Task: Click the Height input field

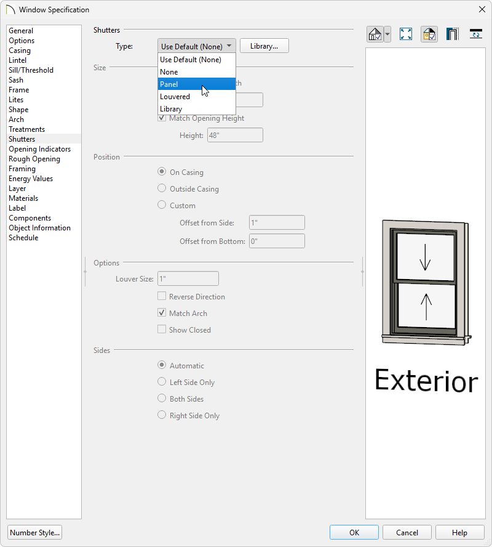Action: [235, 135]
